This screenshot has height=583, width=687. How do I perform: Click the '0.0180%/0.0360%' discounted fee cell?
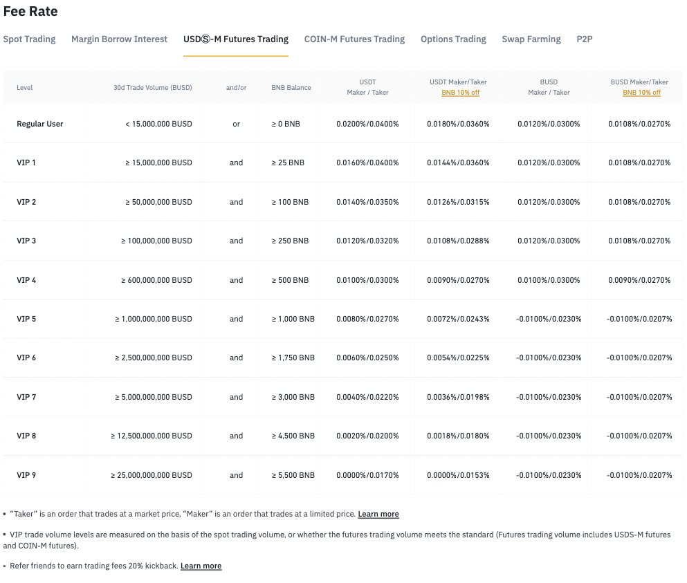(458, 124)
